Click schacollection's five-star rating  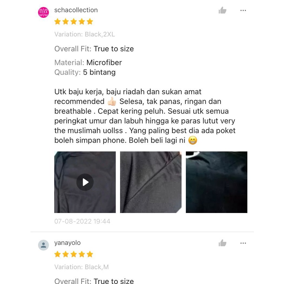74,22
